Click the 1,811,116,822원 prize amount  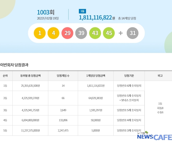[97, 18]
